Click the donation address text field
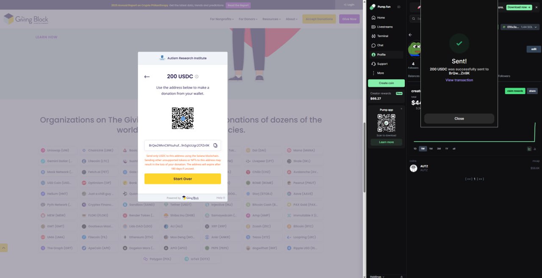 pos(178,145)
